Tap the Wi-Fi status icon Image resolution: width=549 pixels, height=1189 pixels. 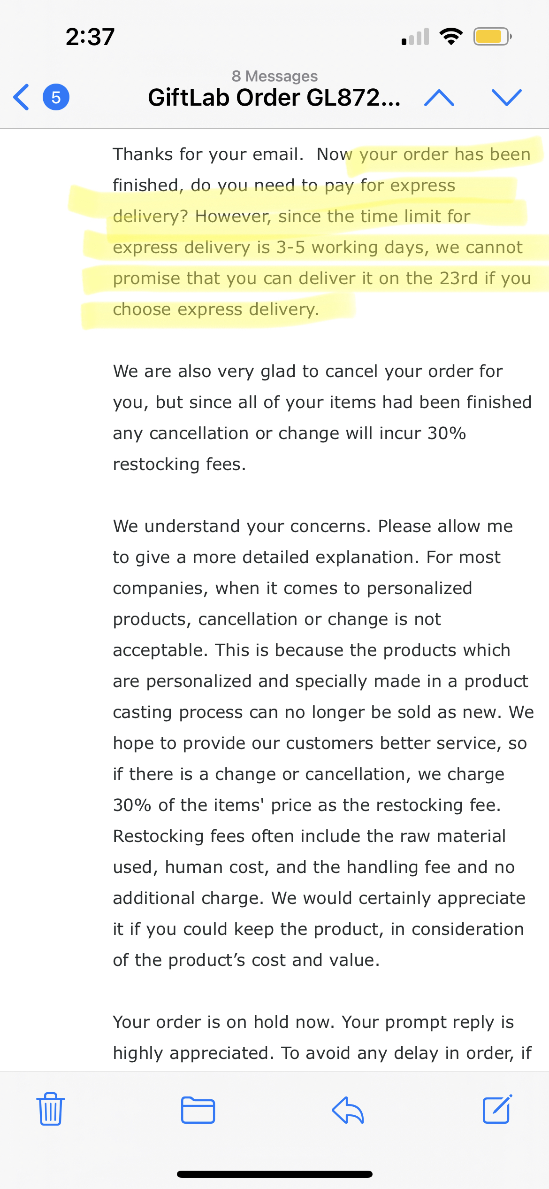click(451, 36)
